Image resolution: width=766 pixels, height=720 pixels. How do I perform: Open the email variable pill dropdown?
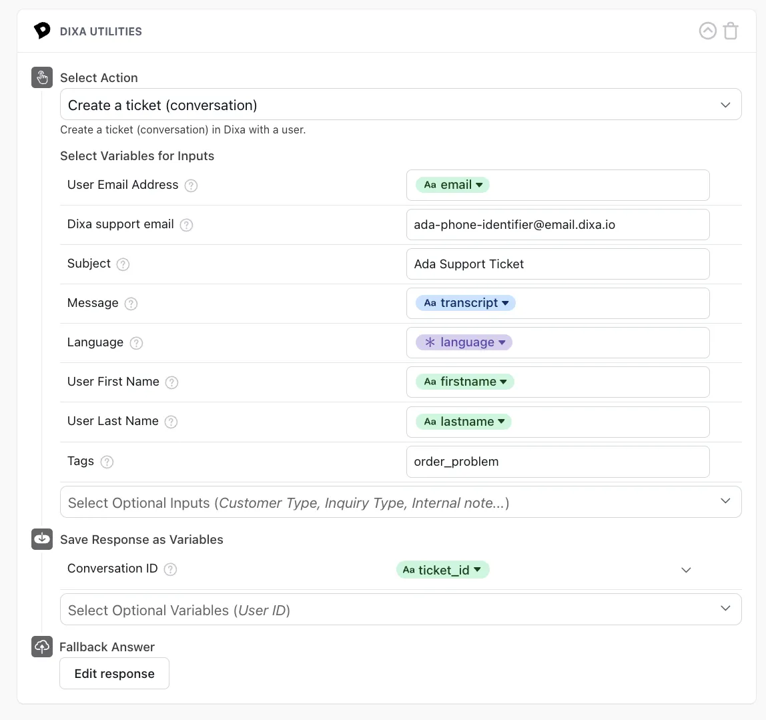[452, 185]
